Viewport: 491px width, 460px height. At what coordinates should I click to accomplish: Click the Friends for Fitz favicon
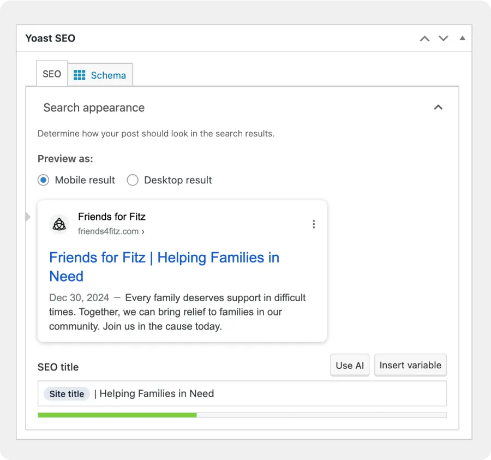pos(59,224)
